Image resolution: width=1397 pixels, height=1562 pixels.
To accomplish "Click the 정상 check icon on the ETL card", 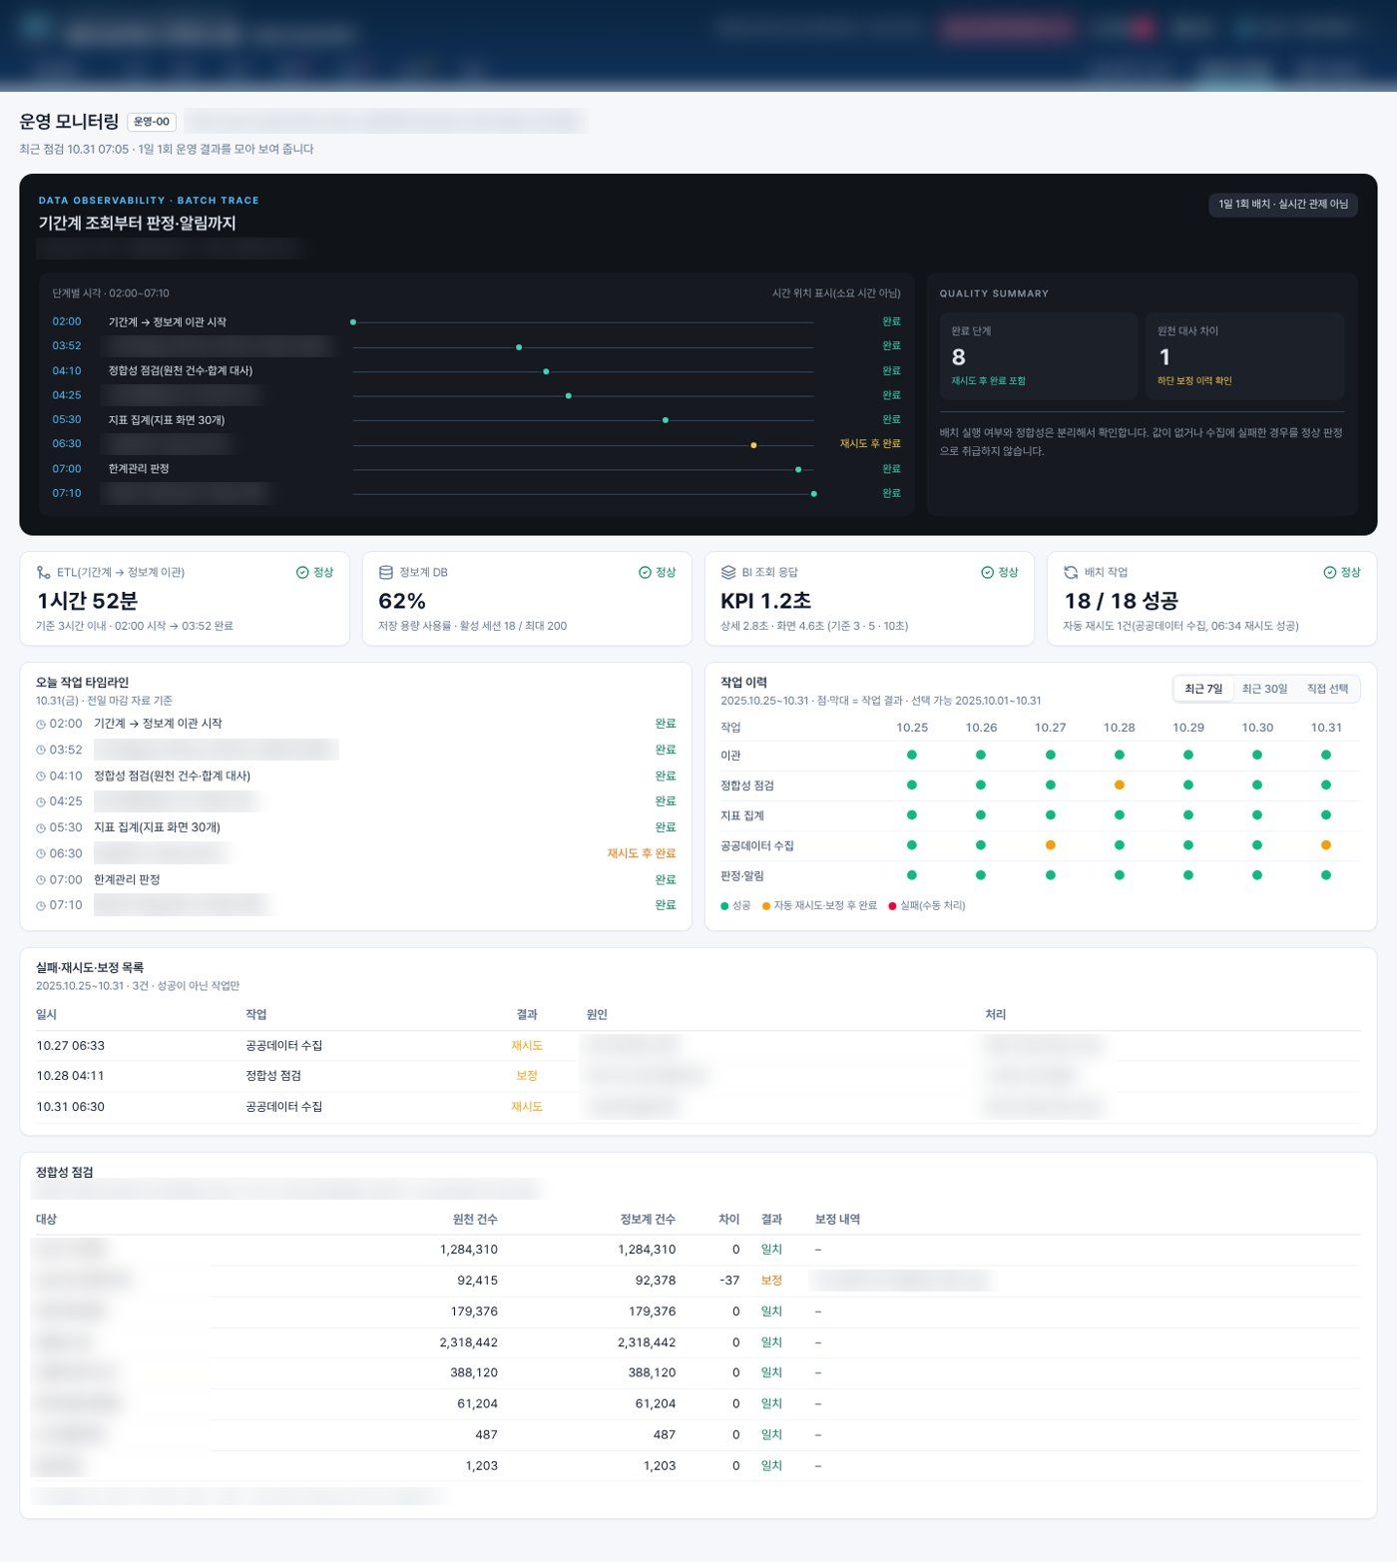I will (302, 573).
